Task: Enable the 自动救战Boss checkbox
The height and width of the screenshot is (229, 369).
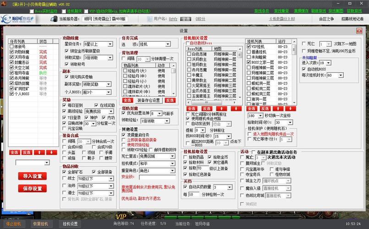Action: (x=187, y=43)
